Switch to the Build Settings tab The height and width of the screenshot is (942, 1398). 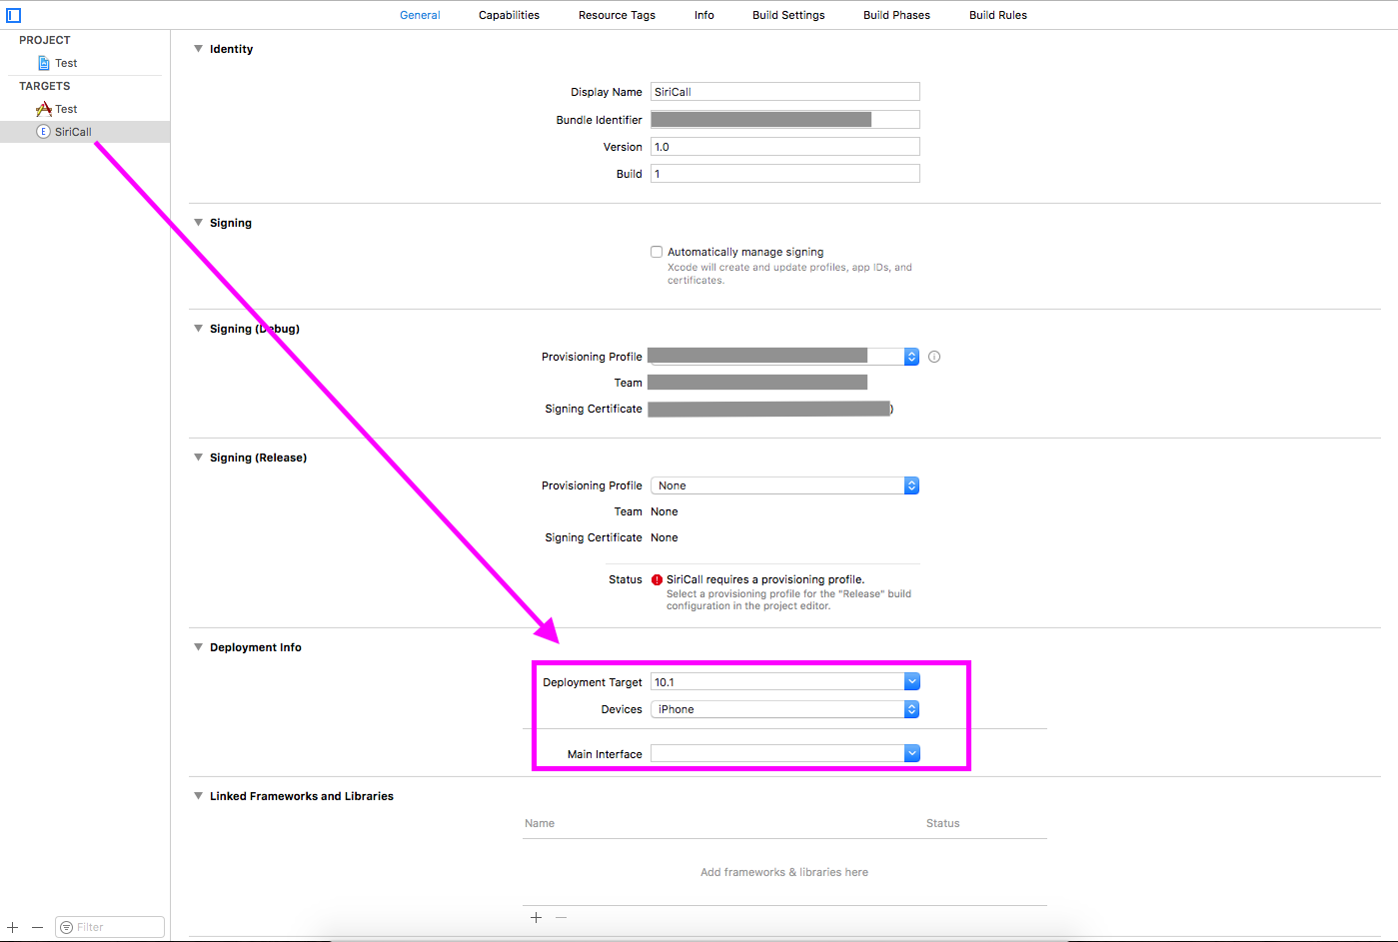point(788,15)
